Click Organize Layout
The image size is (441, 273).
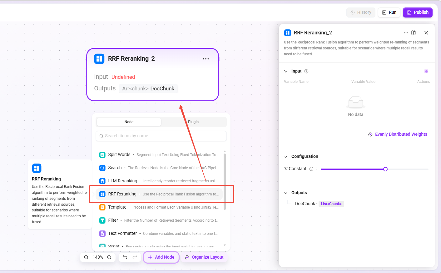coord(204,257)
